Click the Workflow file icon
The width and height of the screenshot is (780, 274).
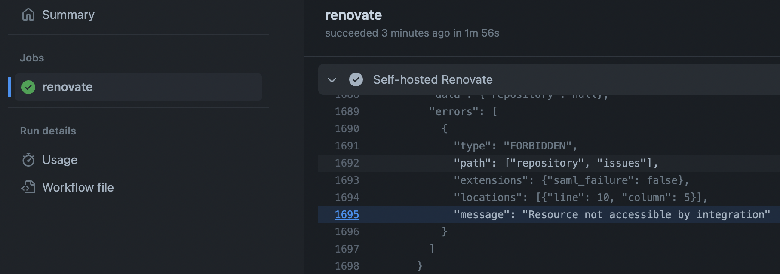click(28, 187)
